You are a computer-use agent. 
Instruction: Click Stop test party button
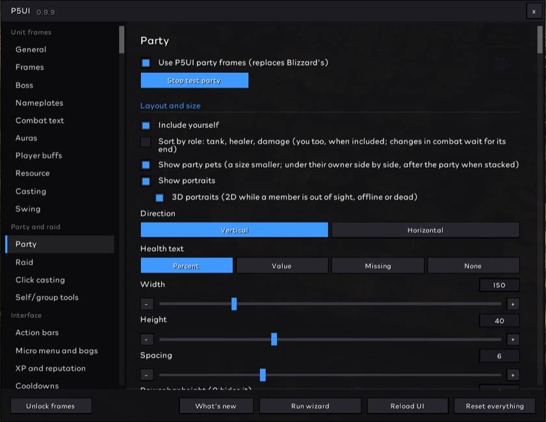tap(194, 81)
